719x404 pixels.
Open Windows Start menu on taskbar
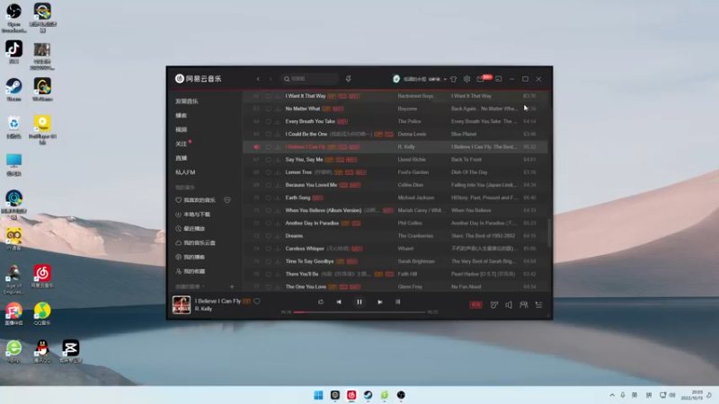318,395
